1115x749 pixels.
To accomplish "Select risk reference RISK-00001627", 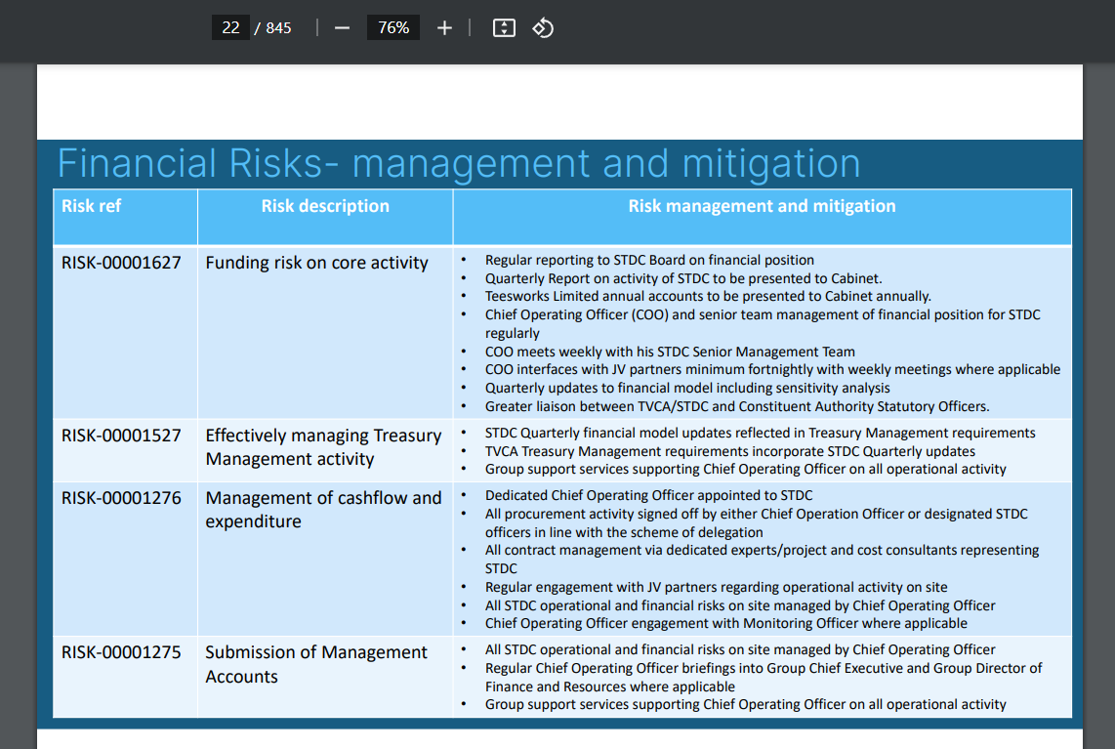I will (121, 263).
